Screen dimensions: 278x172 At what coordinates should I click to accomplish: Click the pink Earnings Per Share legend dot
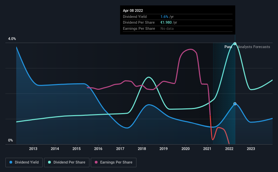[x=96, y=162]
